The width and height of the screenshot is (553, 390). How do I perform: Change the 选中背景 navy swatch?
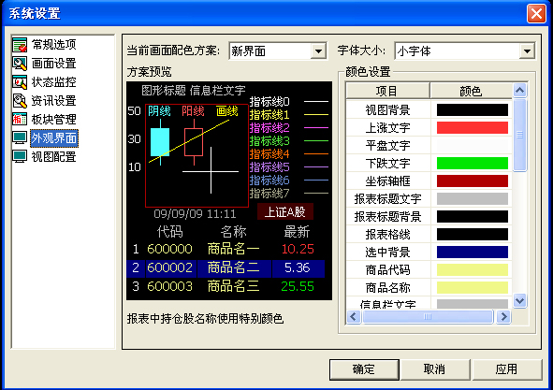click(x=473, y=253)
